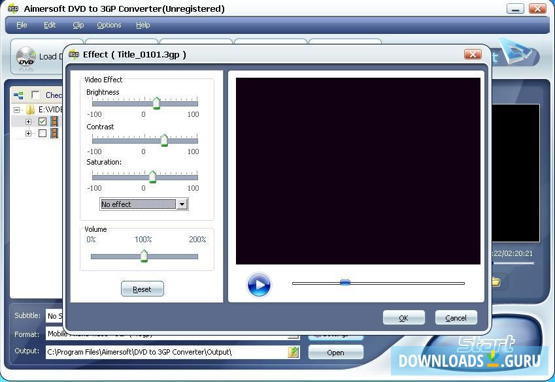Click the main window preview progress bar
555x382 pixels.
point(513,263)
